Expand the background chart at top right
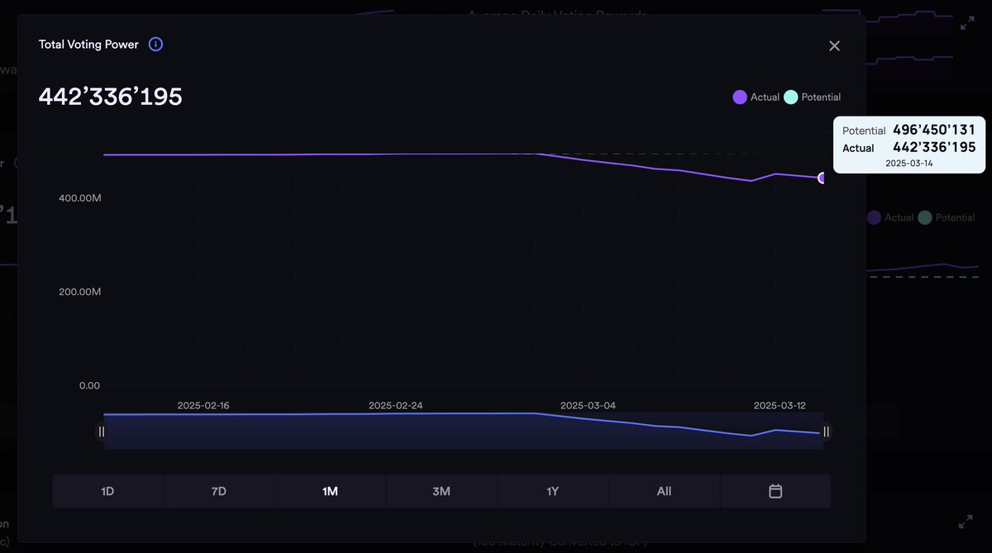This screenshot has height=553, width=992. (966, 23)
